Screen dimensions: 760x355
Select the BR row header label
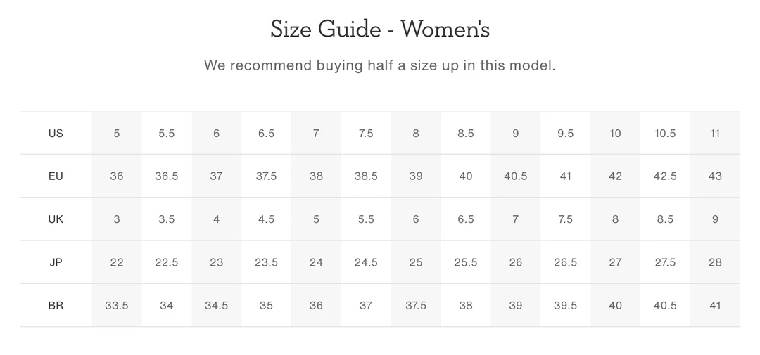(56, 306)
